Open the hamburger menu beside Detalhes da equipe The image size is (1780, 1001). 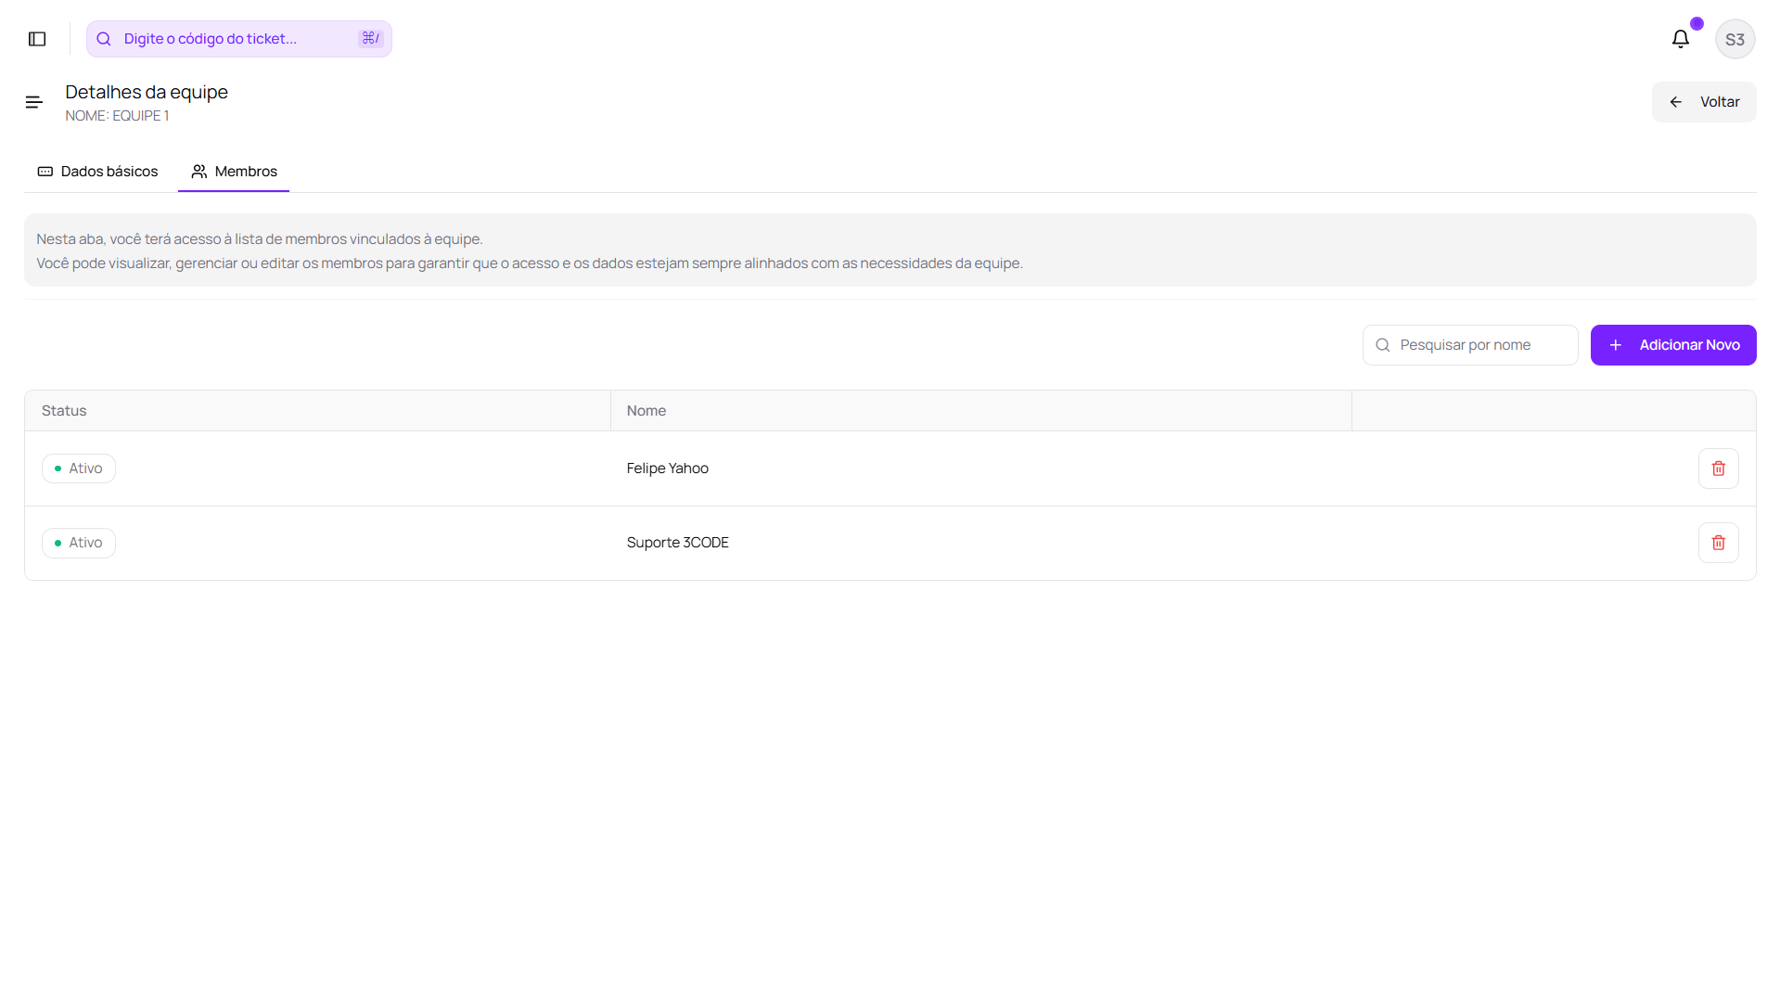34,102
